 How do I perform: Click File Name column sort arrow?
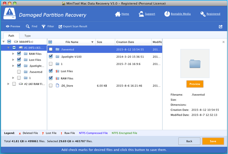tap(92, 42)
